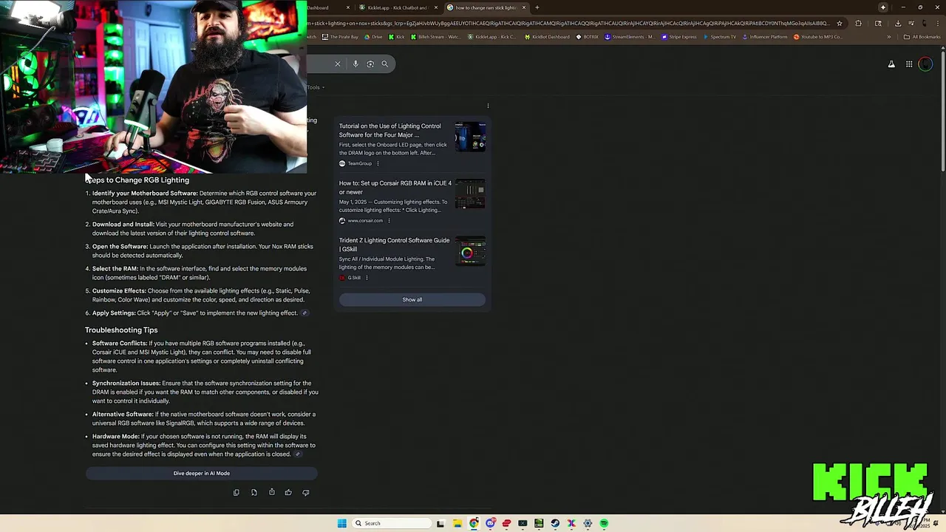Click GSkill color wheel thumbnail image
The image size is (946, 532).
(471, 251)
